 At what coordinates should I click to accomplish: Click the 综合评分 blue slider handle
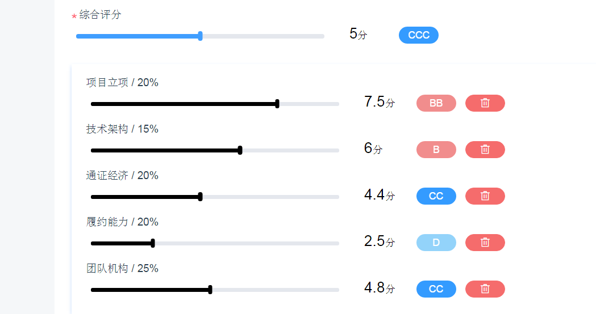[201, 36]
